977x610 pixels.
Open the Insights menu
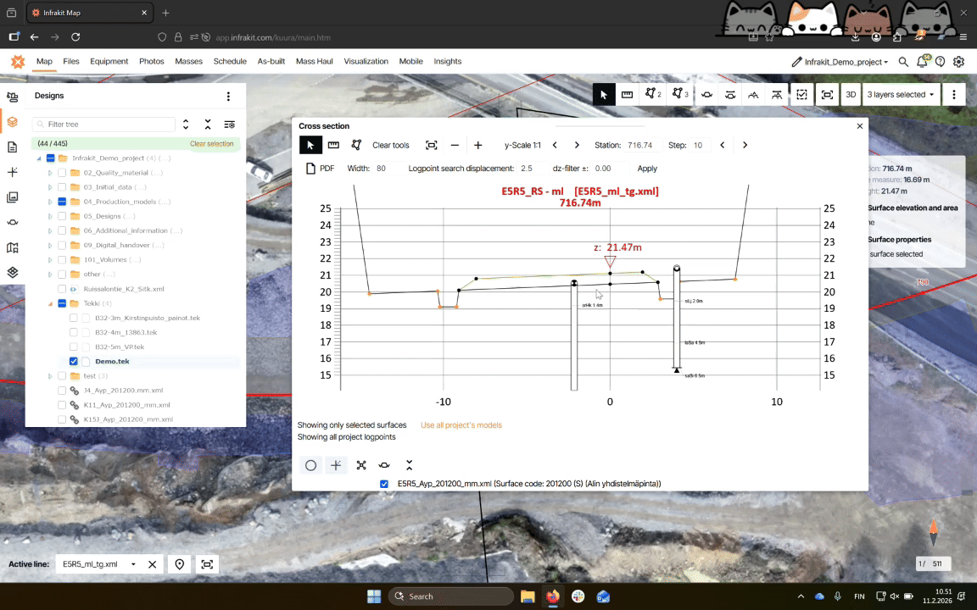(x=448, y=61)
